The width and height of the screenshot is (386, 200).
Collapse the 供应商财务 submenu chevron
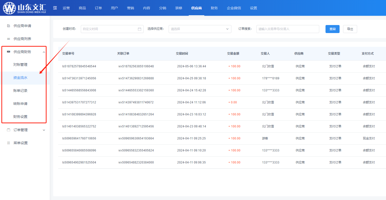pyautogui.click(x=44, y=52)
